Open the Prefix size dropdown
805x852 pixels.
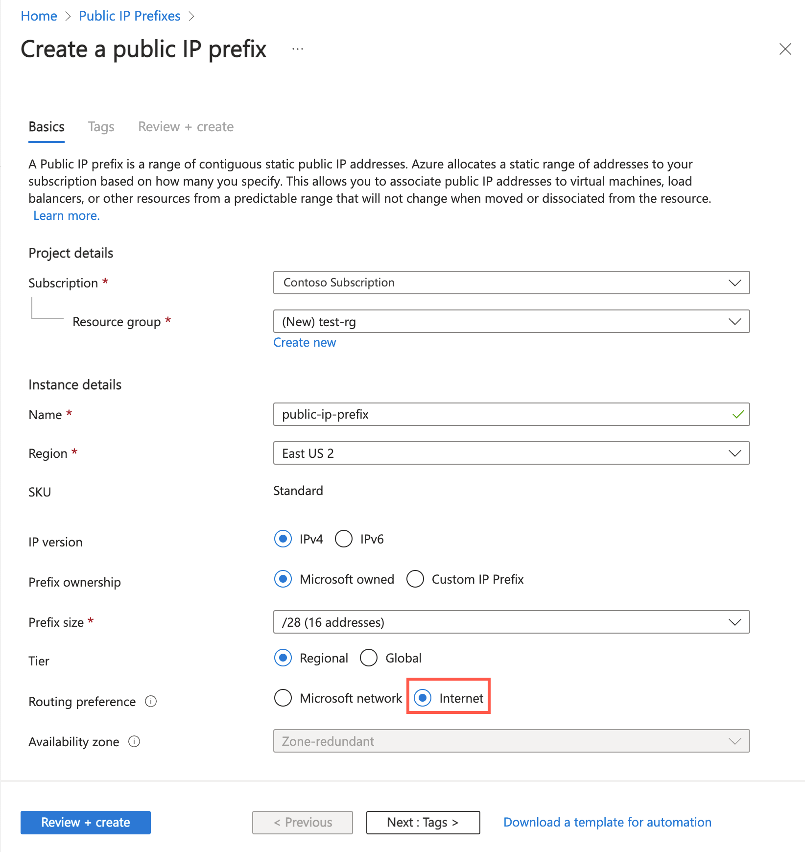tap(511, 622)
